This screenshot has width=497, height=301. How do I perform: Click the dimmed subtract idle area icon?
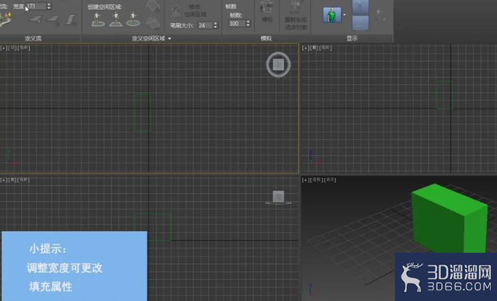pyautogui.click(x=153, y=23)
